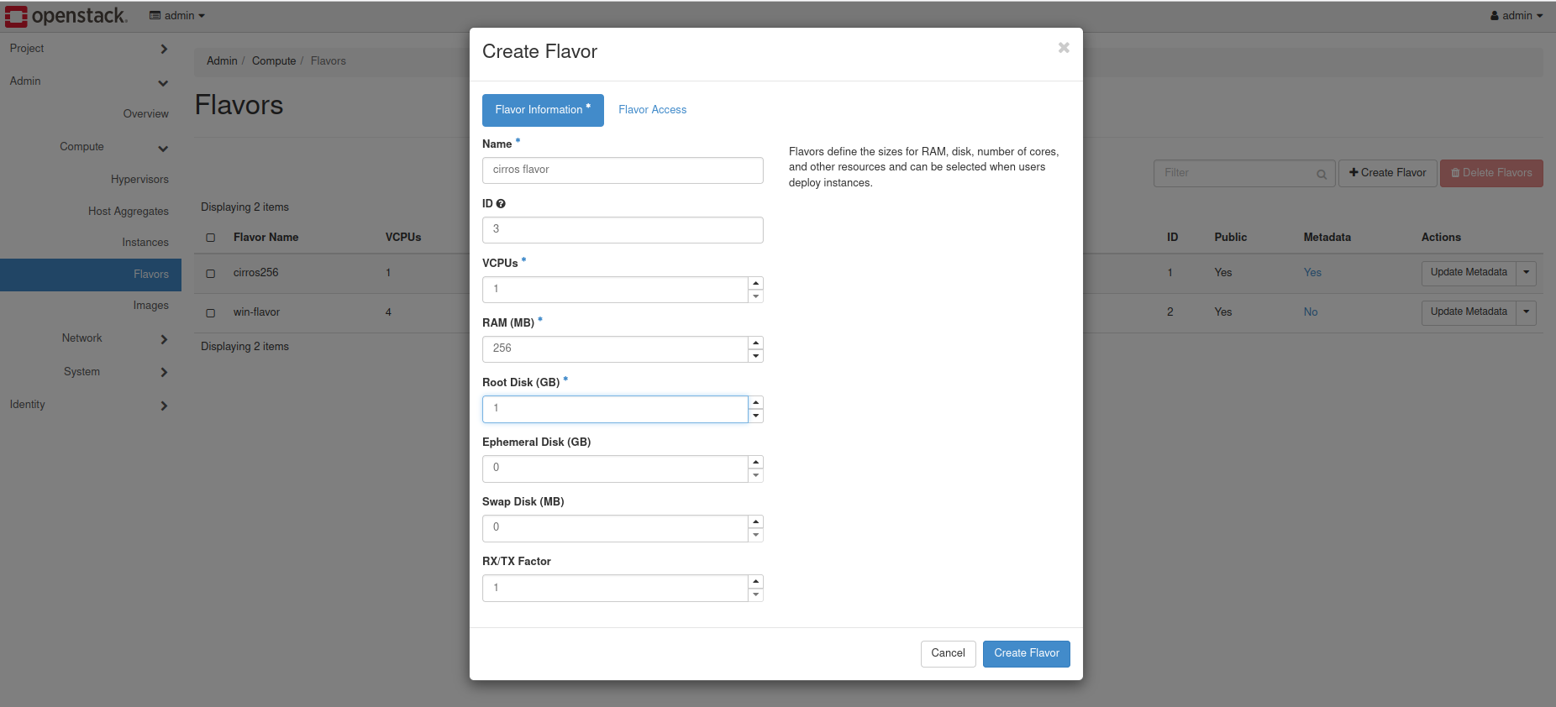
Task: Decrease Swap Disk (MB) value arrow
Action: 756,535
